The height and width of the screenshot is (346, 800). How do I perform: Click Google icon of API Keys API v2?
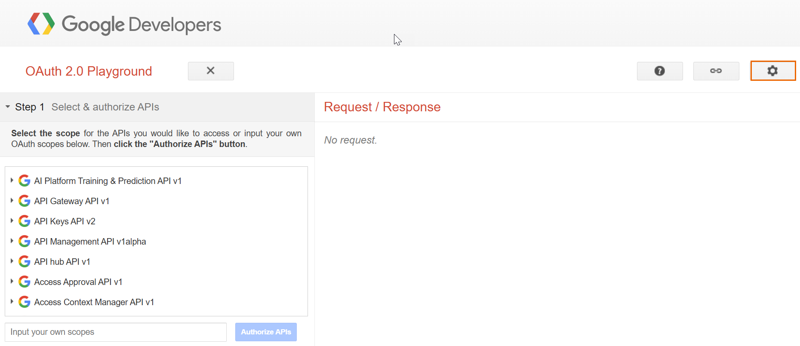coord(25,221)
